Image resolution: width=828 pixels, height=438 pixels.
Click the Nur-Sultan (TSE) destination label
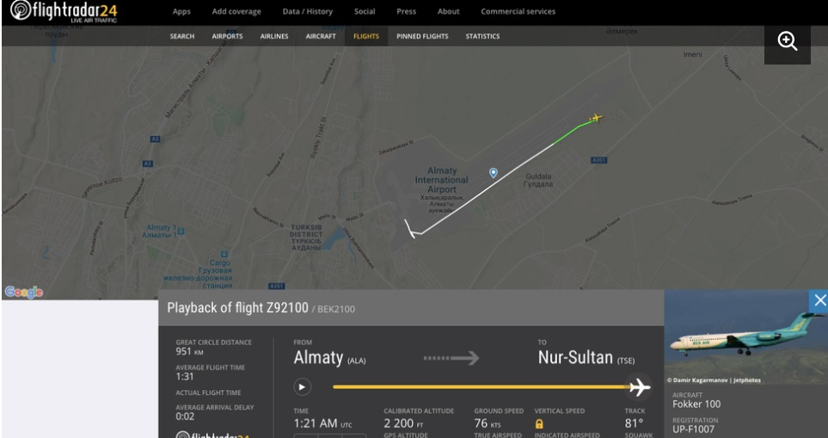point(586,358)
